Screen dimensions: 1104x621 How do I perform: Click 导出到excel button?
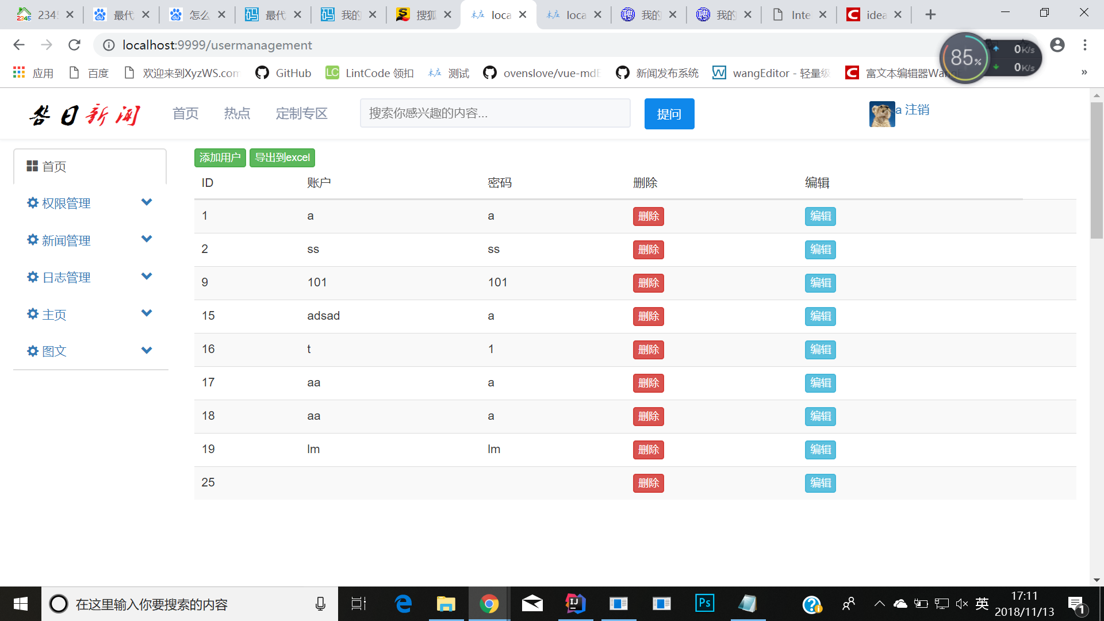point(282,158)
